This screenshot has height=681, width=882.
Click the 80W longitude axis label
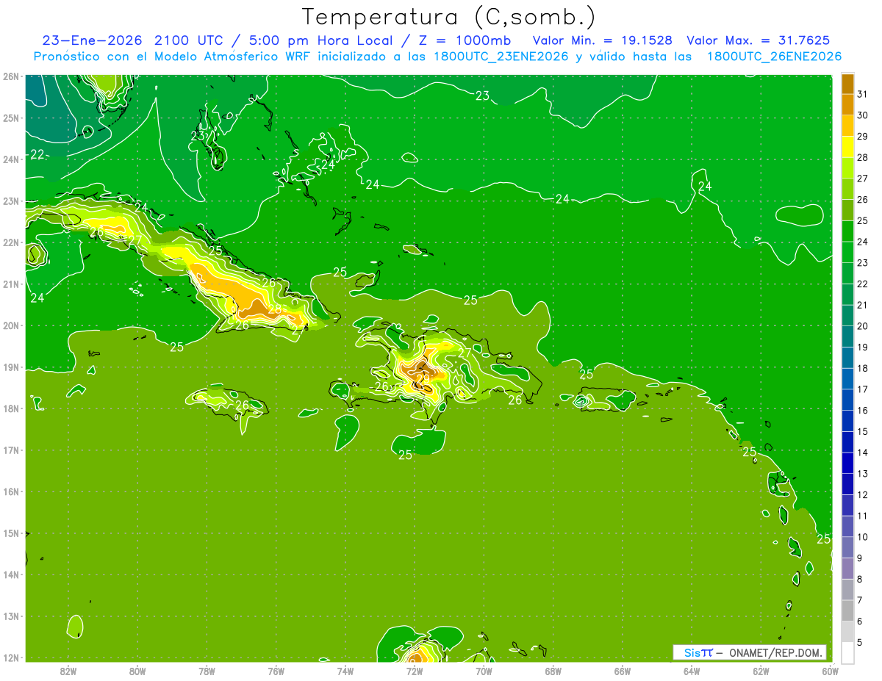point(137,671)
